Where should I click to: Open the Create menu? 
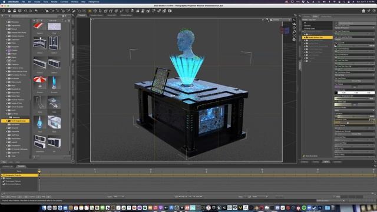37,2
